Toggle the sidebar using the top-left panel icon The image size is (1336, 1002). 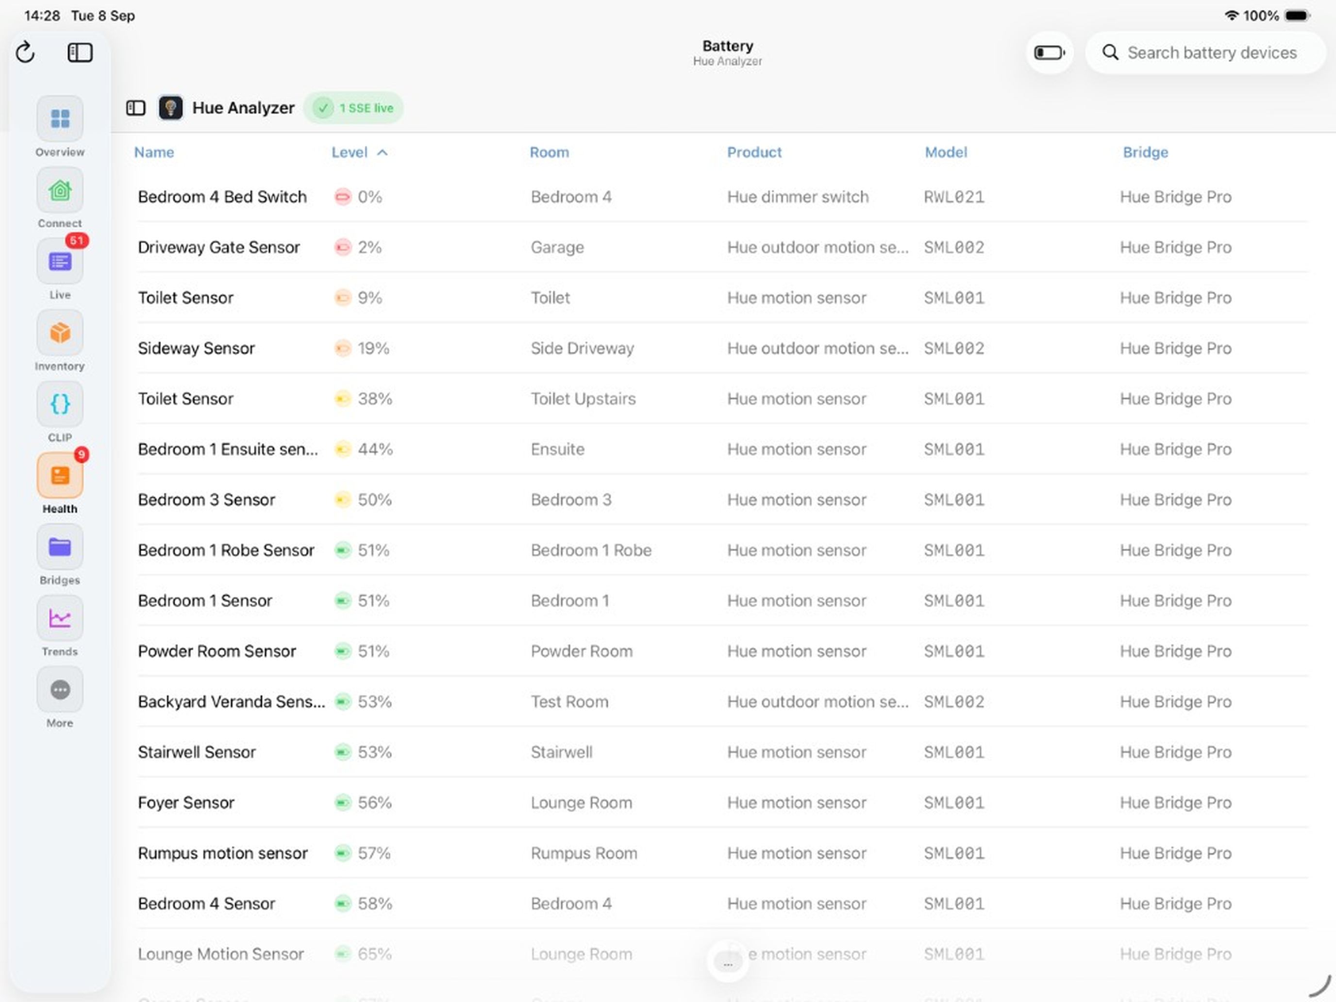[80, 52]
